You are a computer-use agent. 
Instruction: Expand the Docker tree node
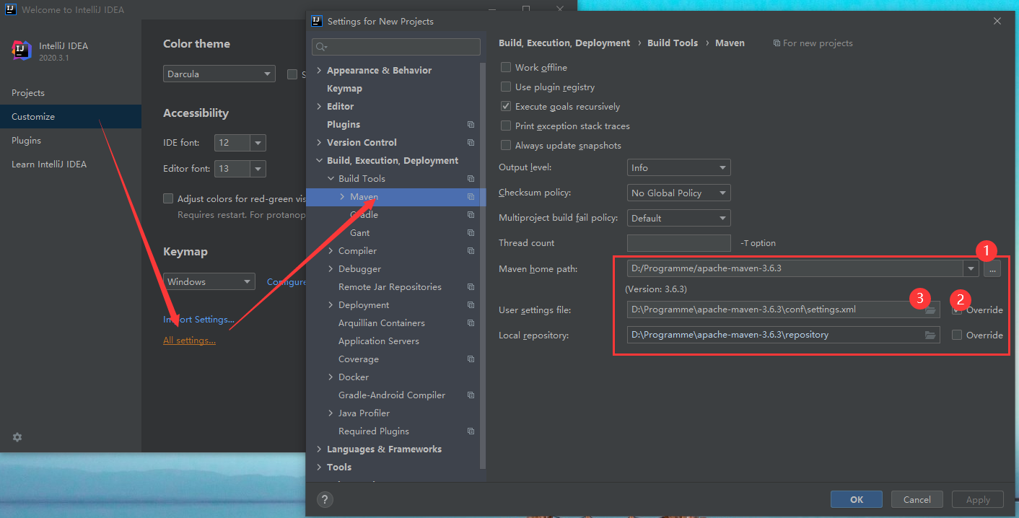coord(331,377)
